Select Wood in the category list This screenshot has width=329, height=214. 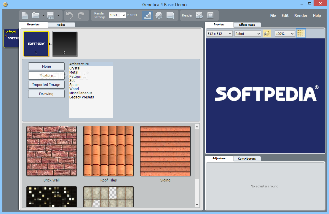tap(91, 89)
